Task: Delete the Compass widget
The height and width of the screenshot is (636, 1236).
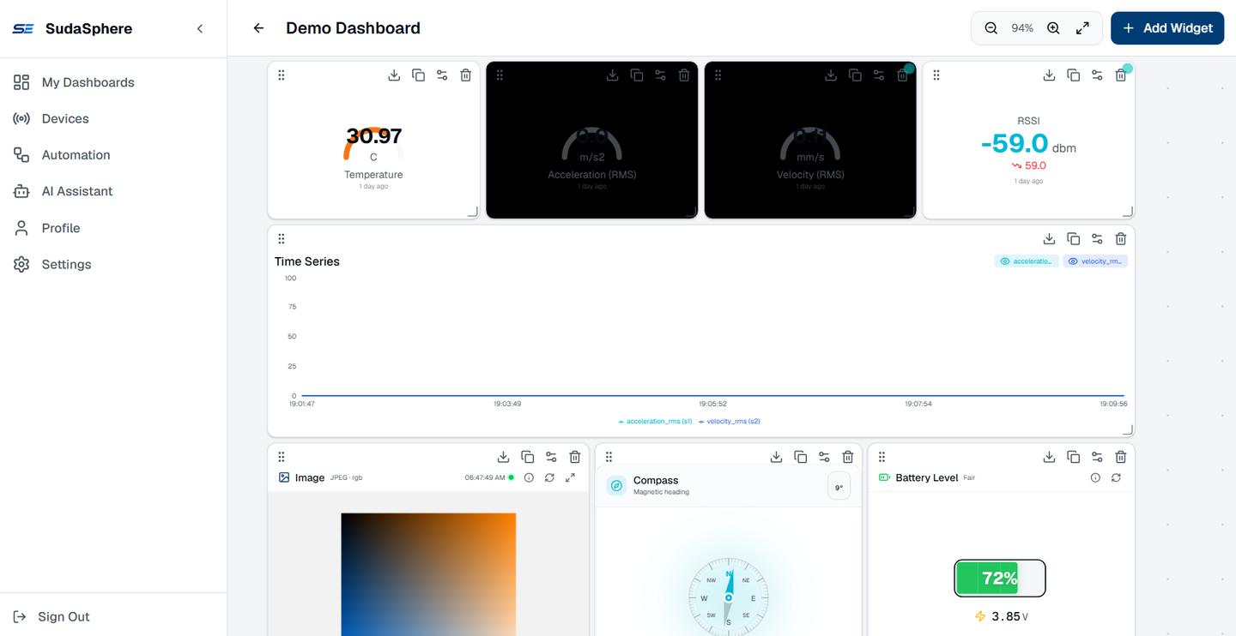Action: click(x=848, y=457)
